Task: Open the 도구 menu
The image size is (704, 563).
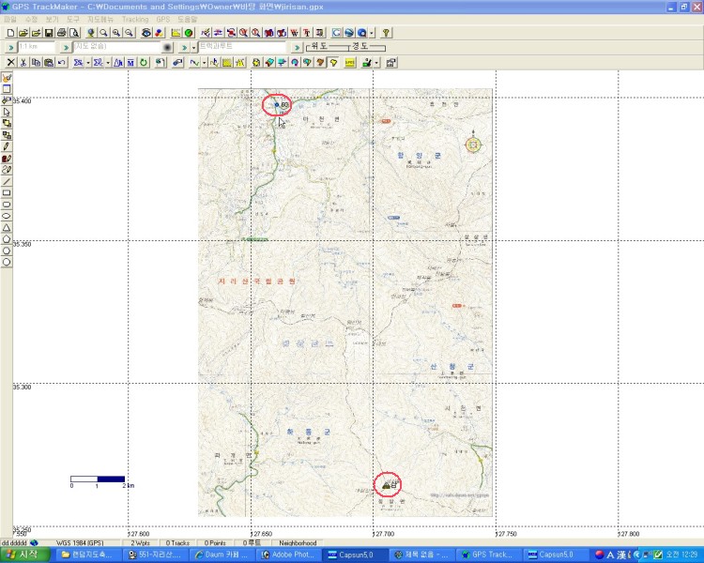Action: click(x=72, y=20)
